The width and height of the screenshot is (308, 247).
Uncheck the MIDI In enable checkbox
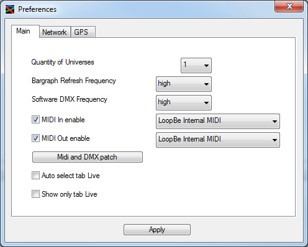click(x=35, y=120)
